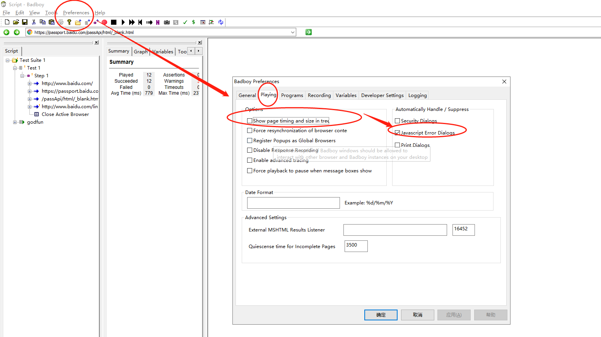601x337 pixels.
Task: Open the Developer Settings tab
Action: [382, 95]
